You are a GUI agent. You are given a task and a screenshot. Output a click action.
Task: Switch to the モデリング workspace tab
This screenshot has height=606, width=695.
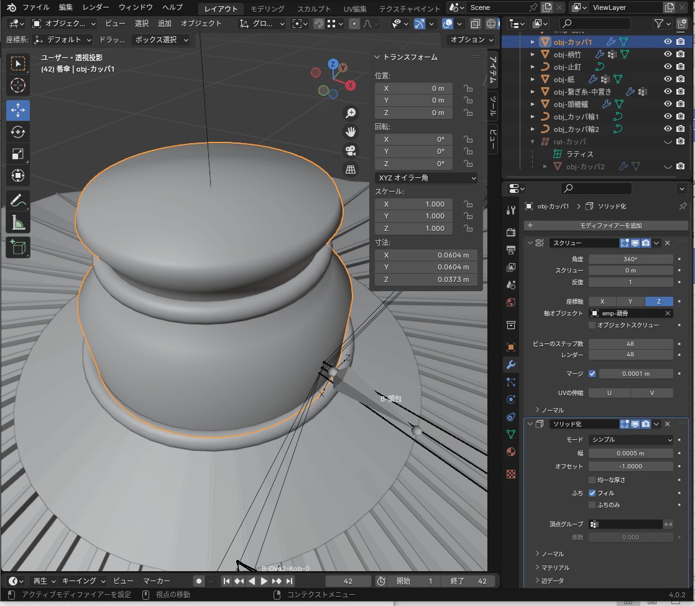pos(267,9)
